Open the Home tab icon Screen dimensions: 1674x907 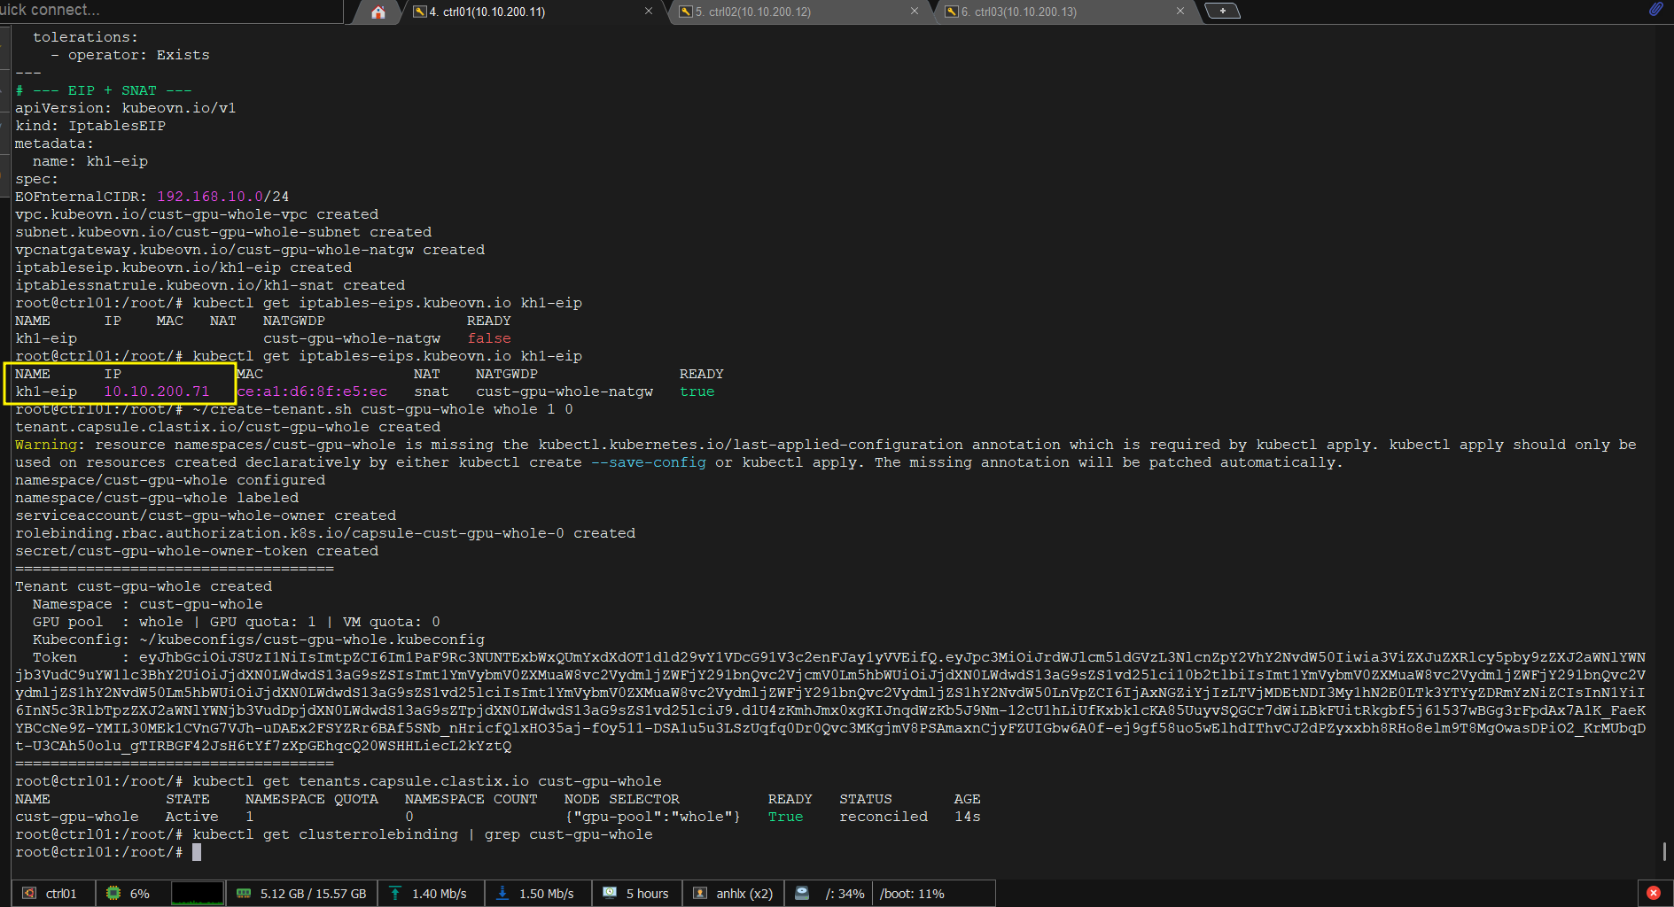pos(378,12)
